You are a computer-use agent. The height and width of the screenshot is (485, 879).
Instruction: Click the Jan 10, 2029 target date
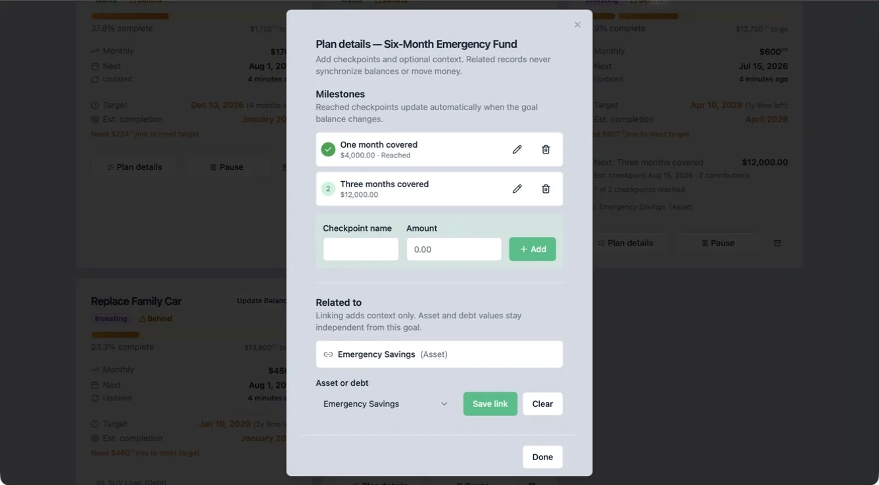pyautogui.click(x=225, y=424)
